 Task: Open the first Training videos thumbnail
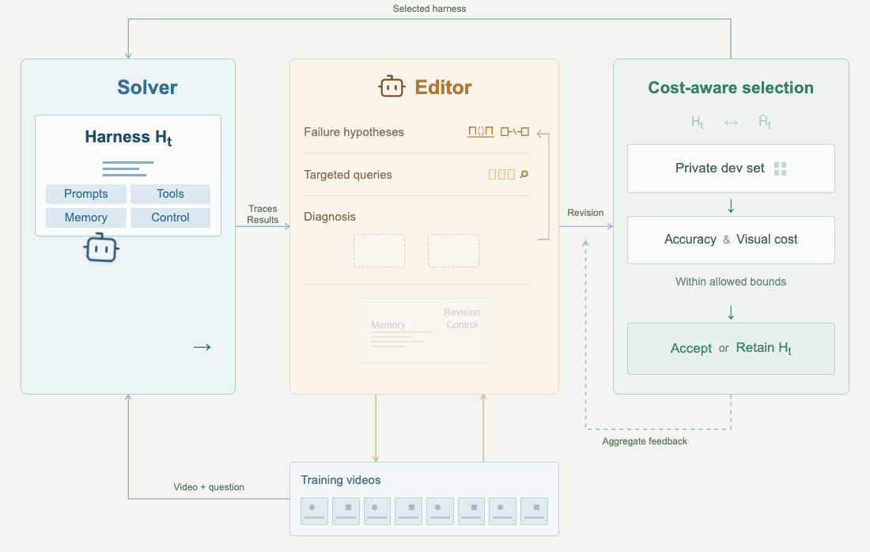click(314, 511)
